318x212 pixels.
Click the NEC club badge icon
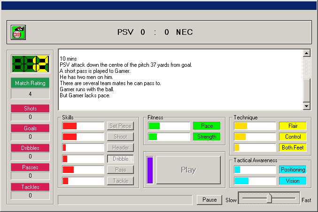pos(18,32)
